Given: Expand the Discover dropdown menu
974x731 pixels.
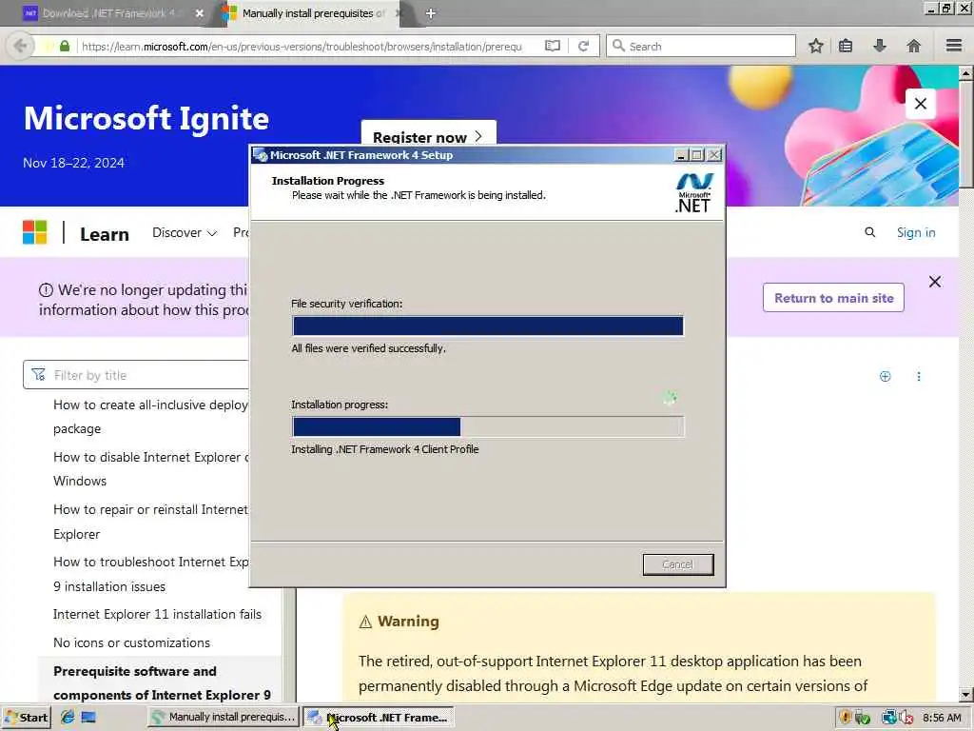Looking at the screenshot, I should (x=185, y=232).
